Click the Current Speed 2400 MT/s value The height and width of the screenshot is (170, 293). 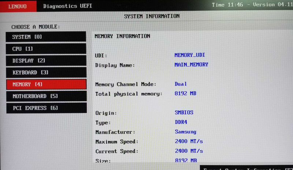pyautogui.click(x=189, y=151)
